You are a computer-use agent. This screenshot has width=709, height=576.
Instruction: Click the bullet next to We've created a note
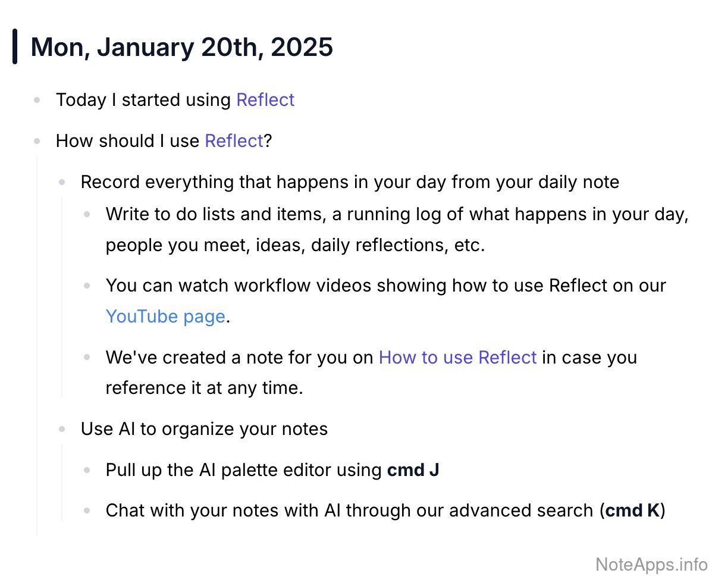pos(87,358)
